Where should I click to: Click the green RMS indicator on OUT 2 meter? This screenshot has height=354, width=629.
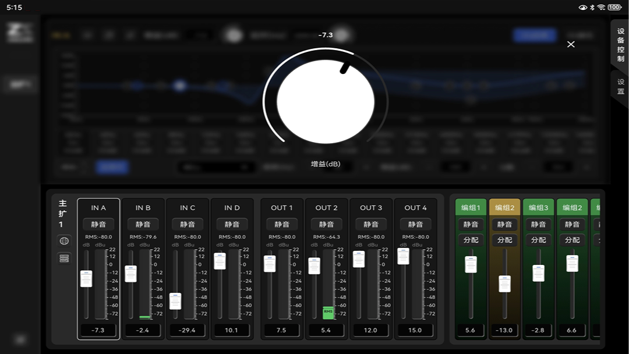(327, 311)
